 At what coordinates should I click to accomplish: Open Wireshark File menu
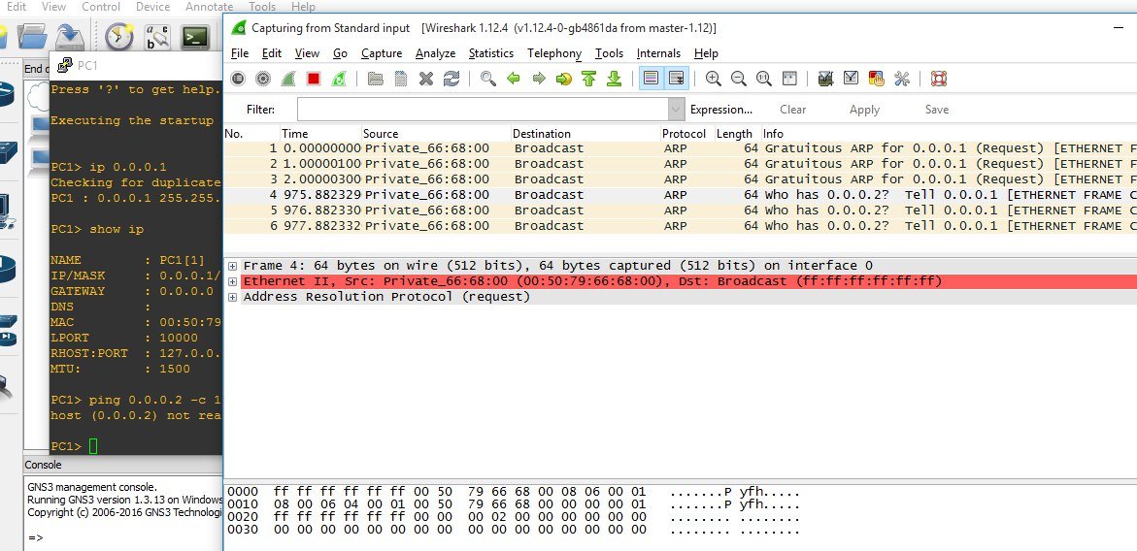pos(239,52)
